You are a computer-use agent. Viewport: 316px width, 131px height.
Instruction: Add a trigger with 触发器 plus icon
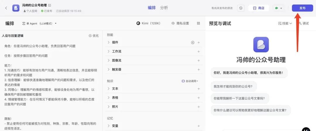pyautogui.click(x=198, y=70)
